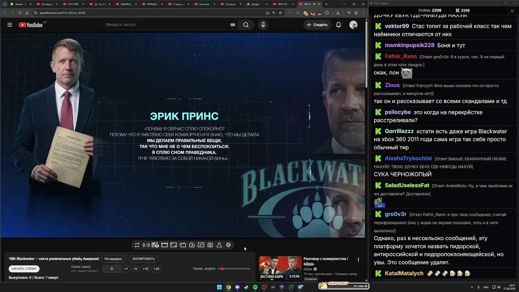Click the speedometer icon in player toolbar
This screenshot has width=519, height=292.
(x=192, y=245)
